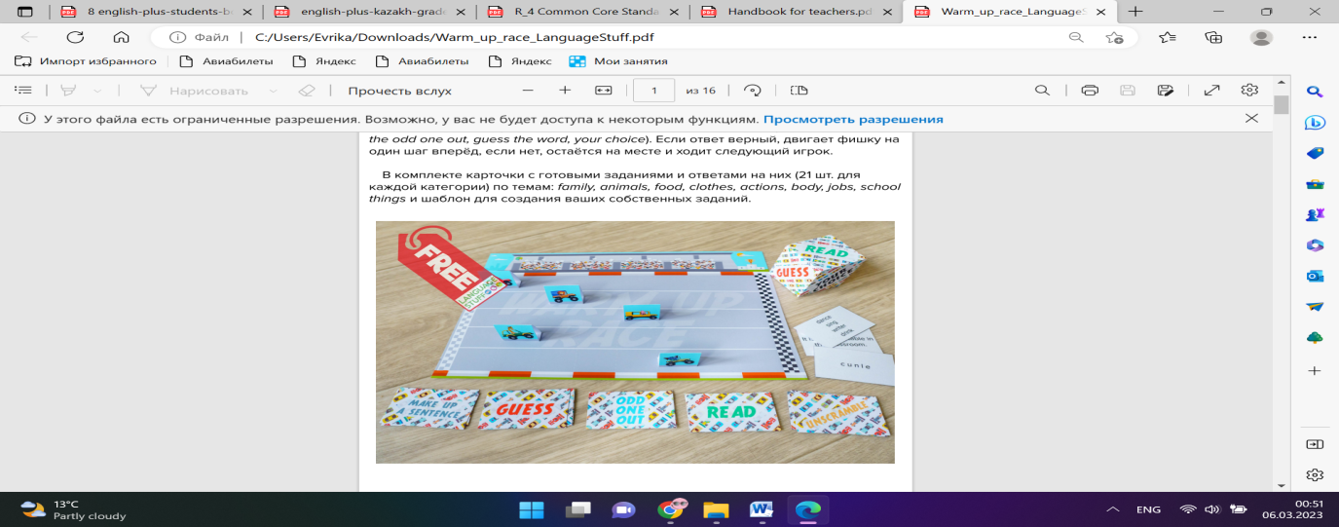
Task: Click the Просмотреть разрешения link
Action: [853, 119]
